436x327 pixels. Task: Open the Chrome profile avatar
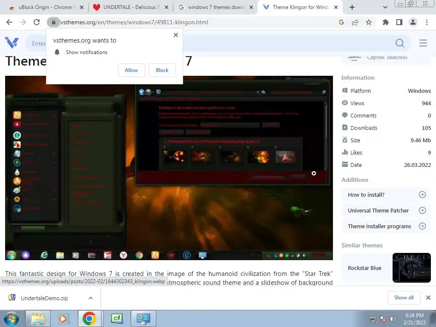click(x=413, y=22)
